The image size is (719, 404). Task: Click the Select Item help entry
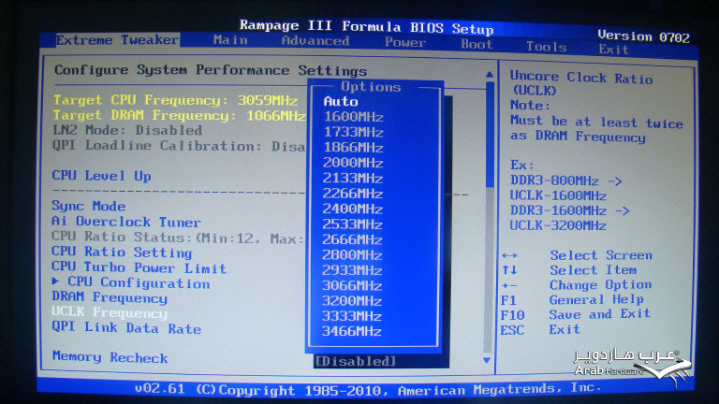pyautogui.click(x=569, y=269)
